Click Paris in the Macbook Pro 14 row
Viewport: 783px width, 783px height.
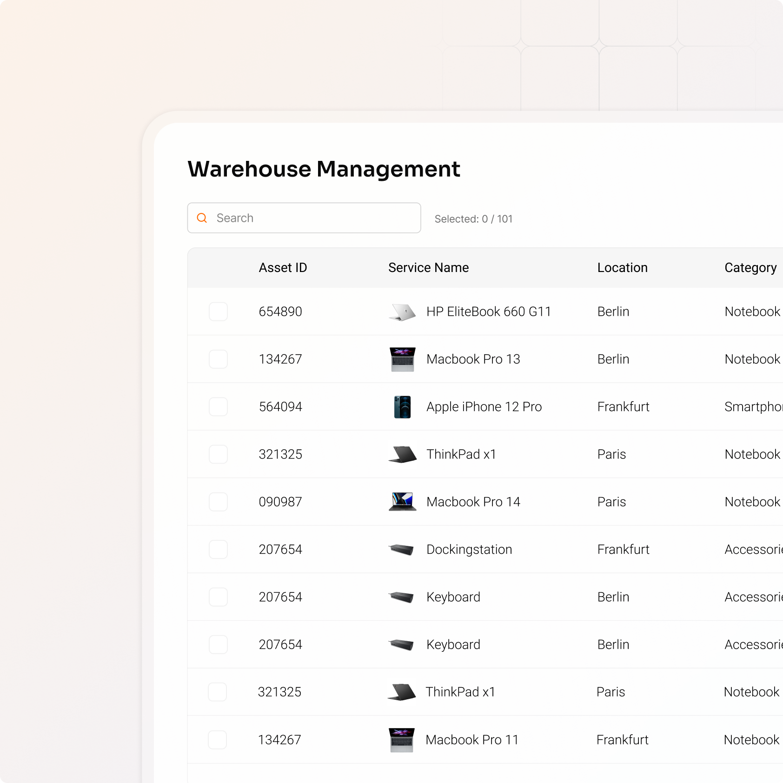(611, 502)
